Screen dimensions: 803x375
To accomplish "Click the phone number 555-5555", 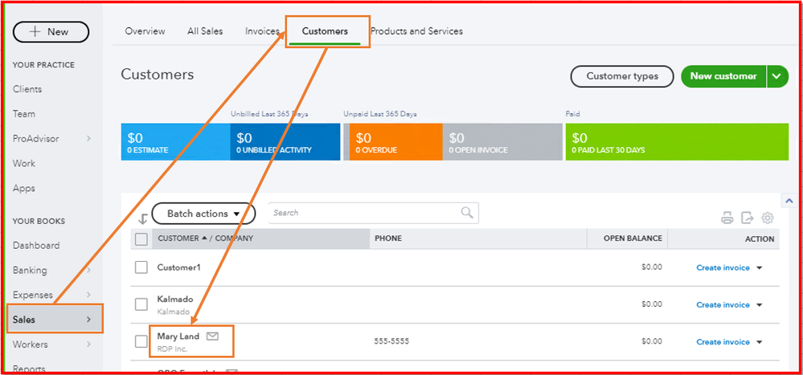I will [x=391, y=342].
